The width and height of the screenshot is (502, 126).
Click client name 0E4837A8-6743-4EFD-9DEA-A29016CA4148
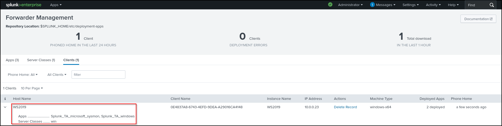point(207,107)
